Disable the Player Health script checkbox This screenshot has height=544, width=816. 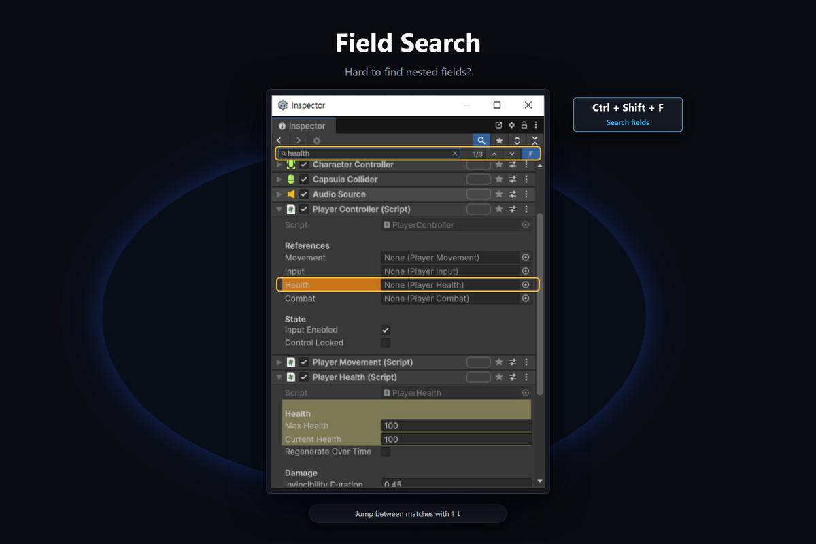[x=304, y=377]
